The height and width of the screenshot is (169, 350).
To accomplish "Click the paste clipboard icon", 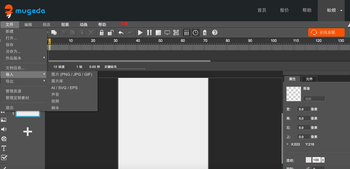I will click(82, 33).
